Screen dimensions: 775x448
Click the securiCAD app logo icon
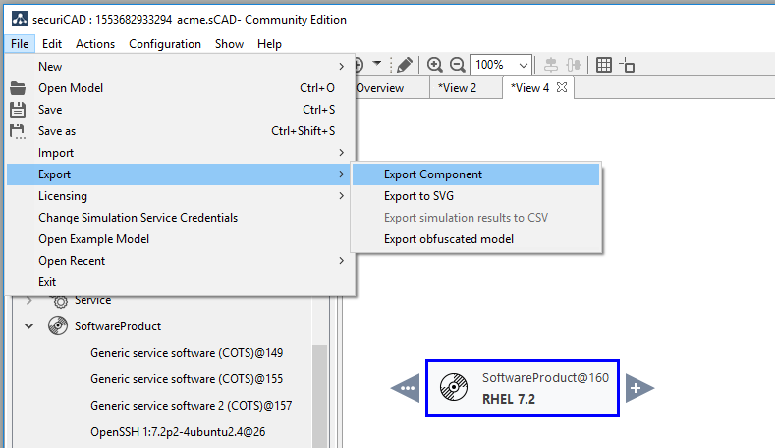[20, 20]
